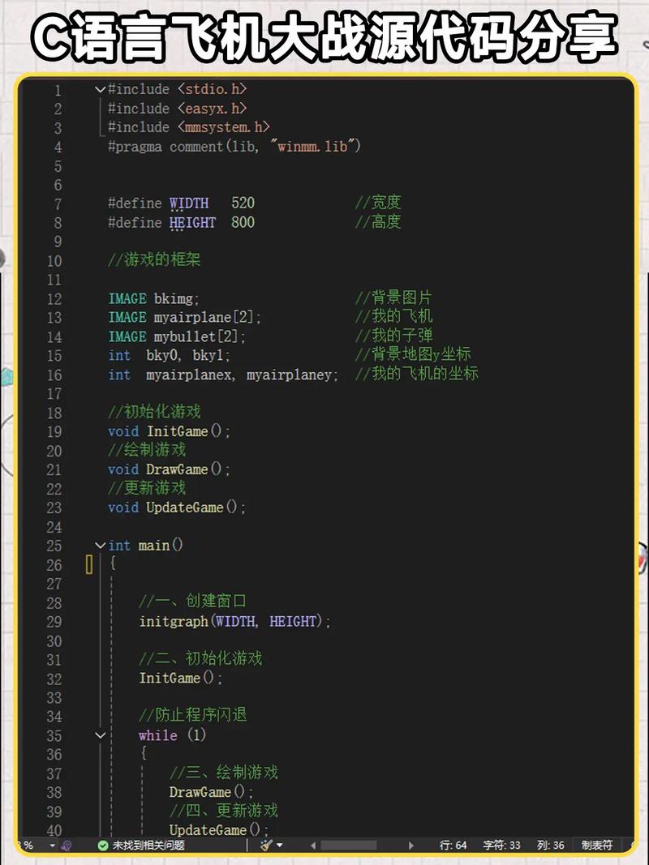This screenshot has height=865, width=649.
Task: Collapse the #include region on line 1
Action: (x=99, y=89)
